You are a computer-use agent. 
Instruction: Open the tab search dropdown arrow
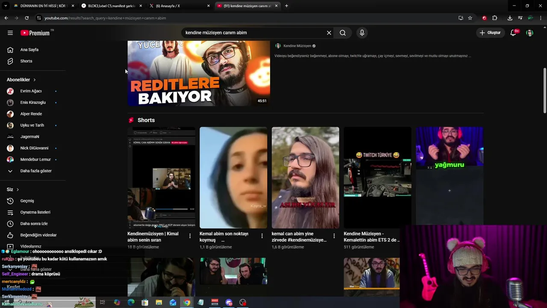point(6,6)
